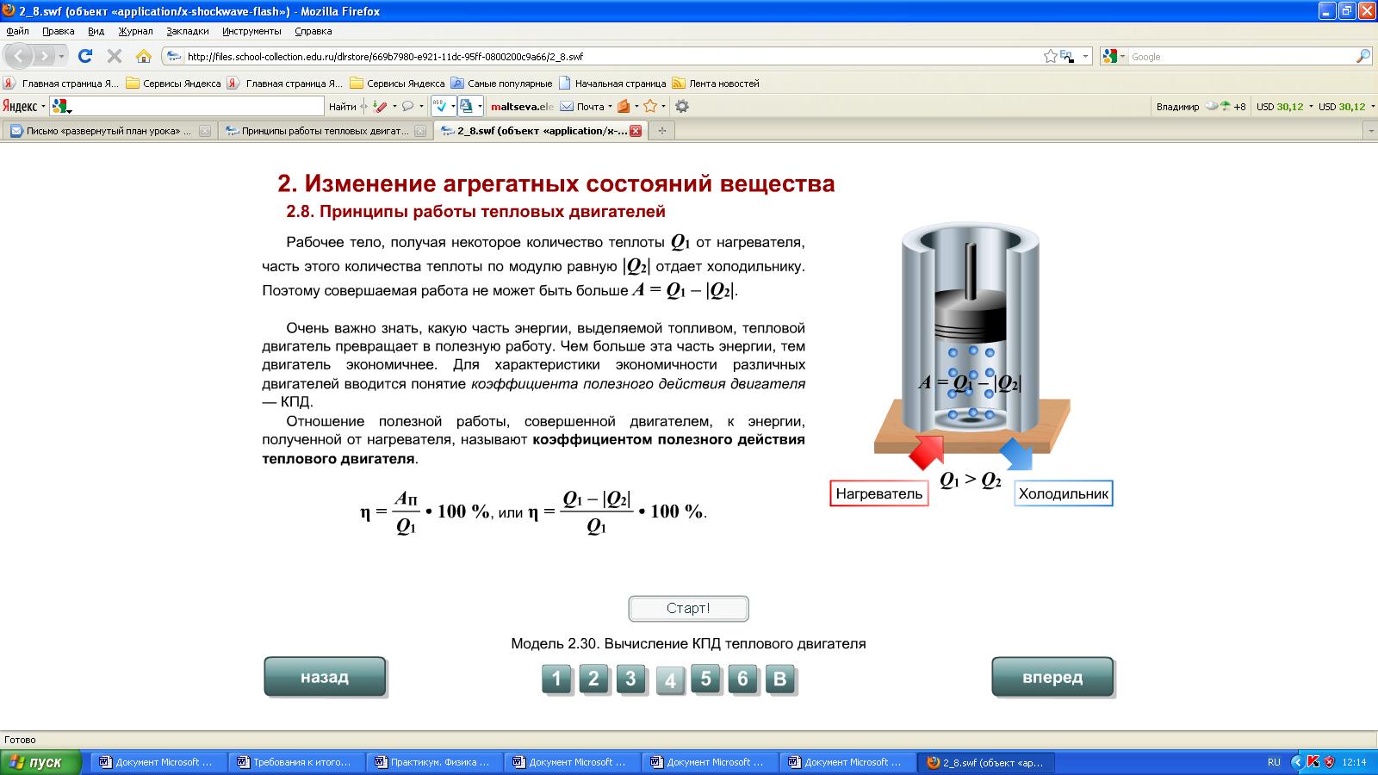Expand the list all tabs dropdown arrow
The image size is (1378, 775).
(x=1370, y=131)
